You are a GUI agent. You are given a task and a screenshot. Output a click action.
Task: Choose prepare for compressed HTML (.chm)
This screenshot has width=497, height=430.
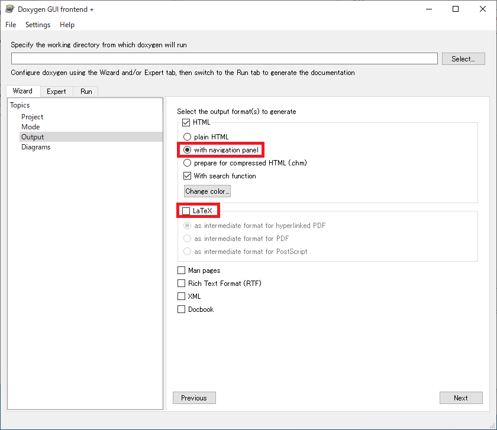(188, 163)
